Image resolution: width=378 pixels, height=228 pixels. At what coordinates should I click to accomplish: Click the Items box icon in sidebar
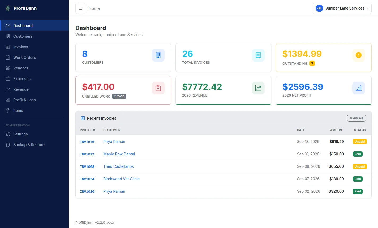coord(8,111)
